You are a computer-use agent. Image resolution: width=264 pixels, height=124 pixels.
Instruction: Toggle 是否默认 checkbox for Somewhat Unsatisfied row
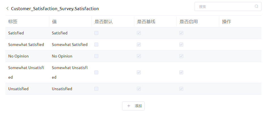pos(96,72)
